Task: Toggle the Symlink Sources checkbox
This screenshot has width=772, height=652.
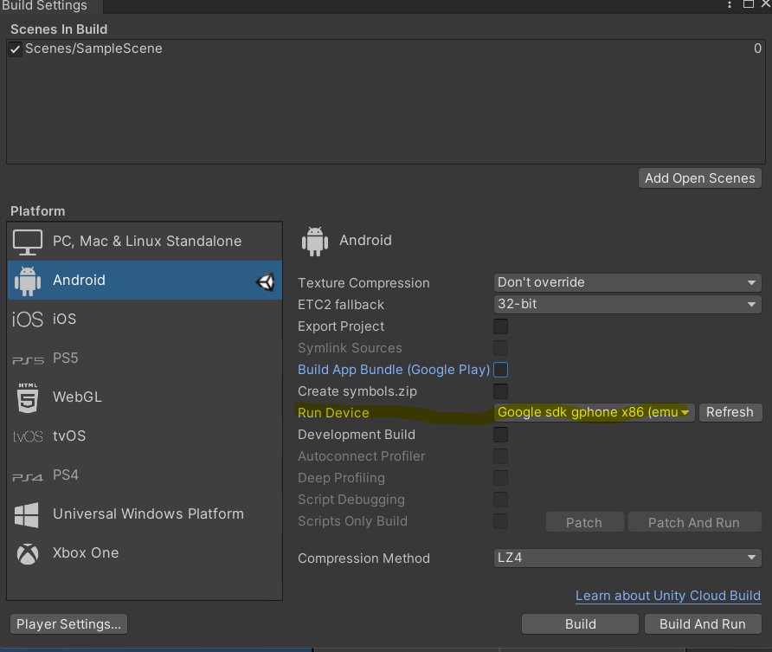Action: tap(500, 348)
